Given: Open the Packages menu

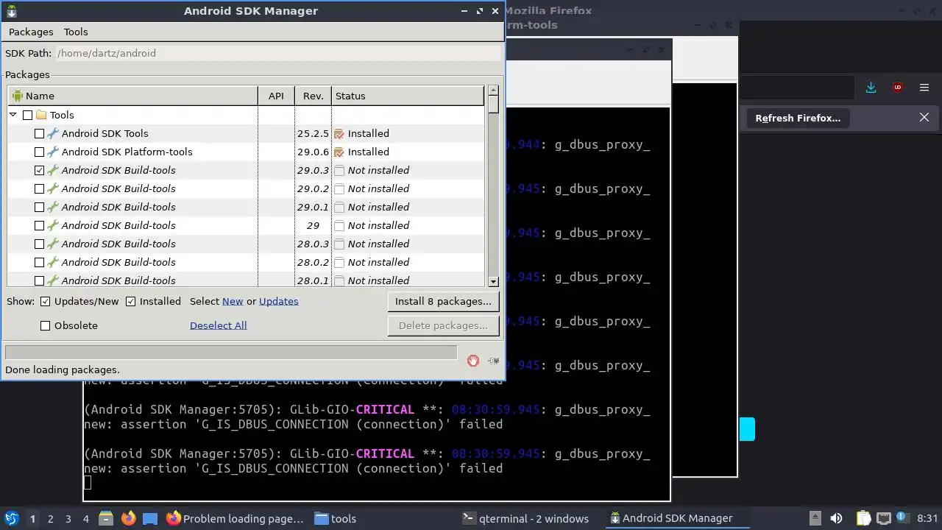Looking at the screenshot, I should 31,32.
